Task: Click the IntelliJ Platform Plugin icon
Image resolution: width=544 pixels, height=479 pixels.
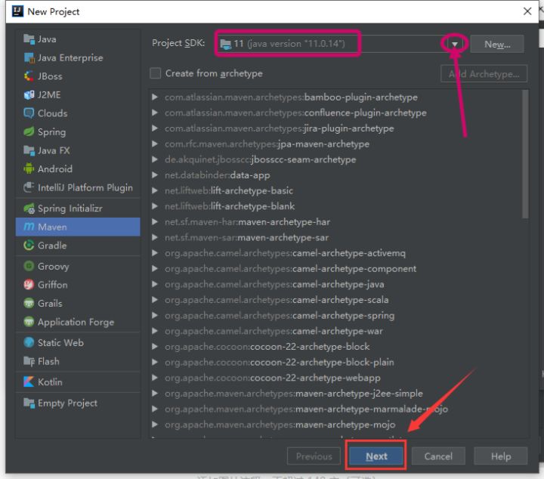Action: click(29, 187)
